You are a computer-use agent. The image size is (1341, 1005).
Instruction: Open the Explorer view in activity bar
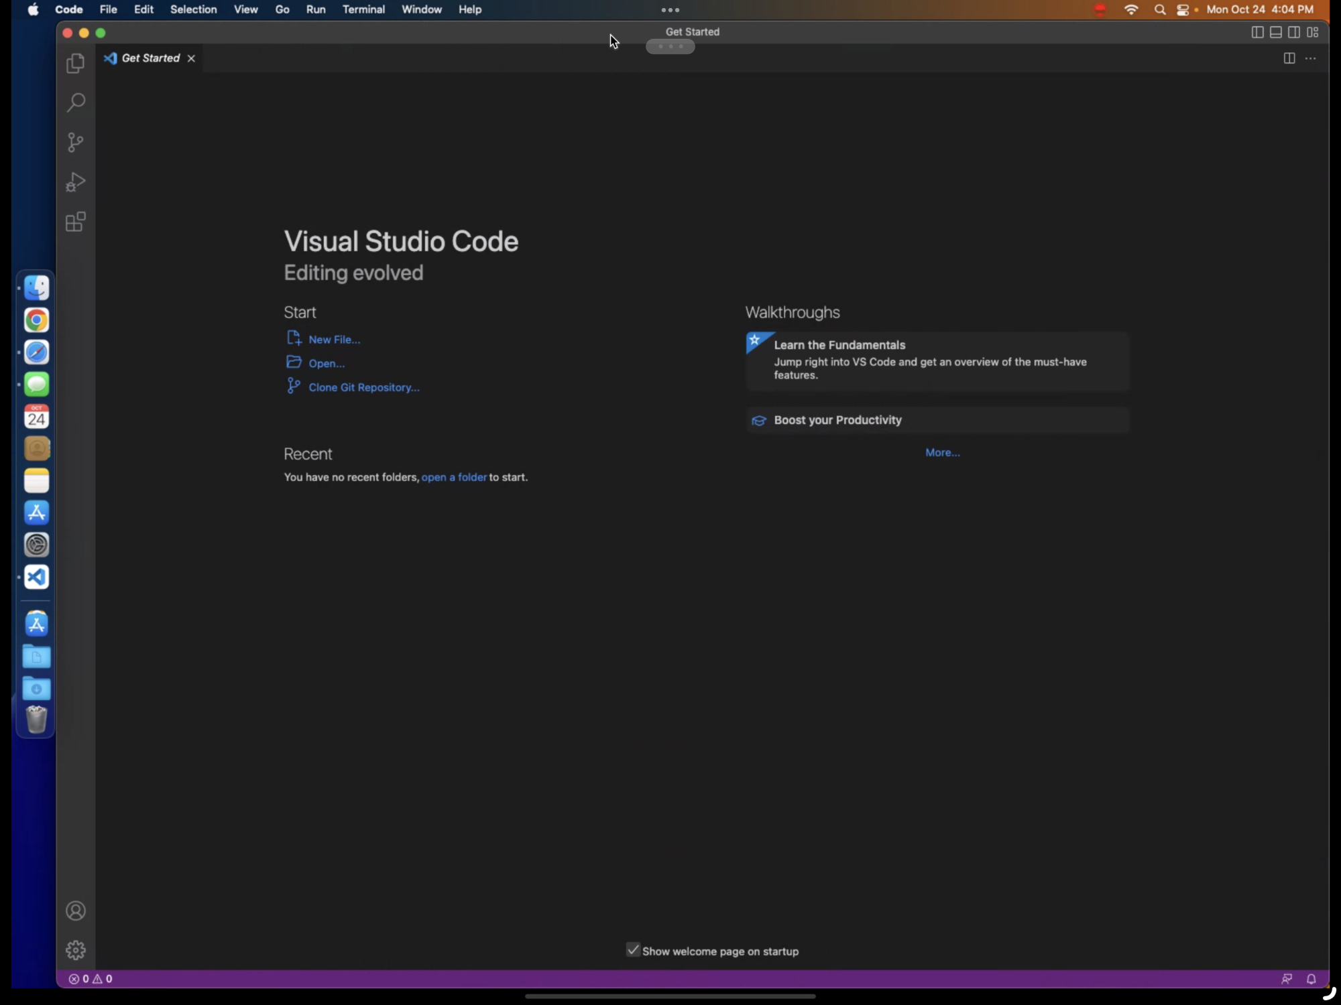76,64
